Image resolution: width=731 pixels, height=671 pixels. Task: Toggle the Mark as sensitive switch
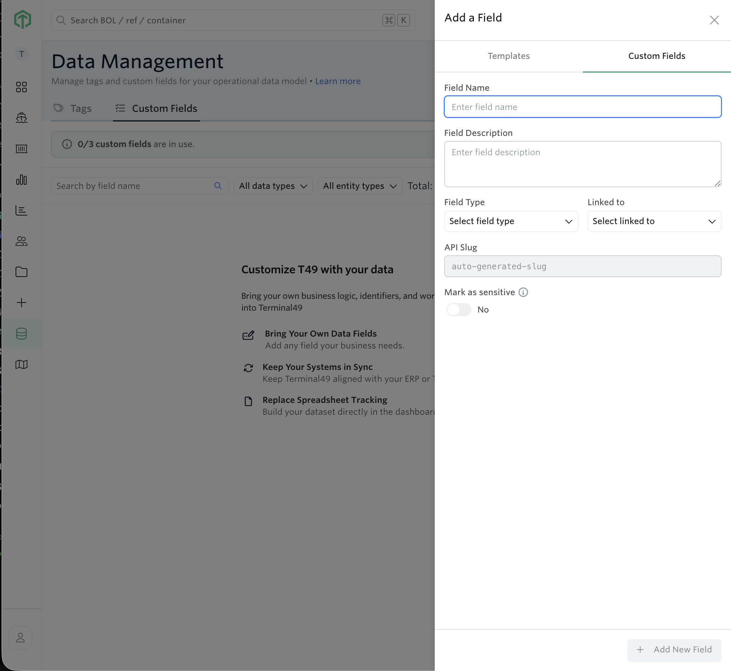[459, 310]
